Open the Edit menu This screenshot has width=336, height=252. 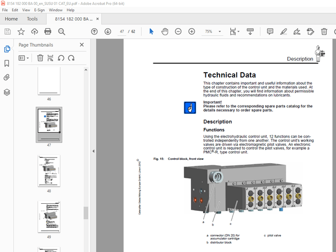[x=15, y=10]
